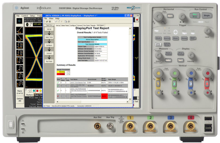Click the report vertical scrollbar up arrow
The image size is (220, 143).
[x=130, y=28]
